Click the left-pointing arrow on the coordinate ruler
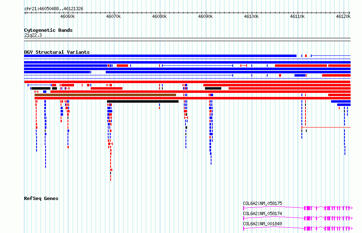 [25, 13]
